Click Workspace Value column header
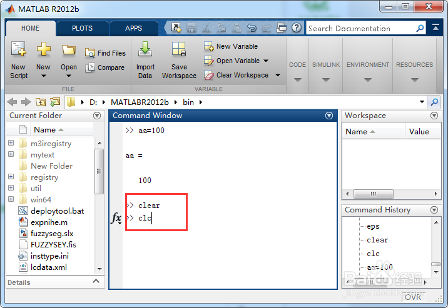This screenshot has height=308, width=448. pos(423,132)
